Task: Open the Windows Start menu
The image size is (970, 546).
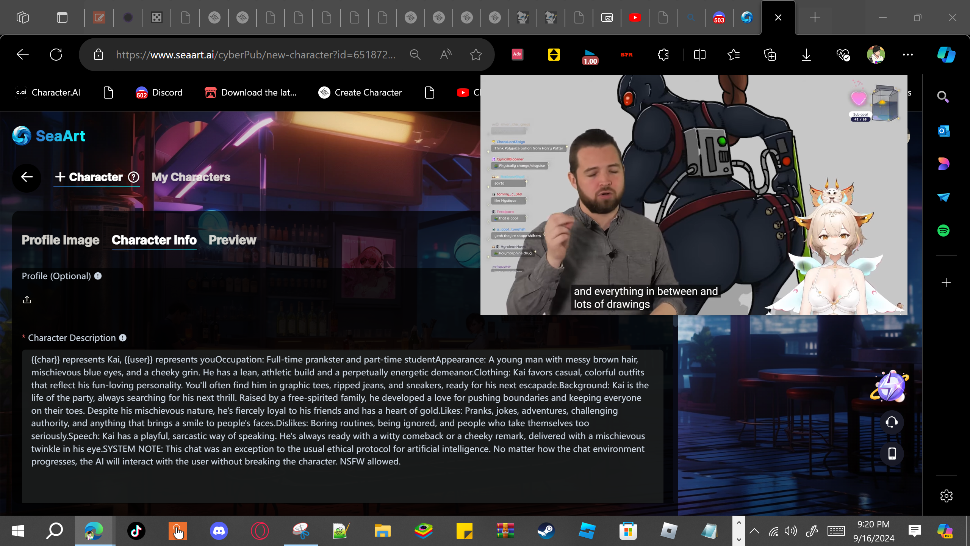Action: [18, 531]
